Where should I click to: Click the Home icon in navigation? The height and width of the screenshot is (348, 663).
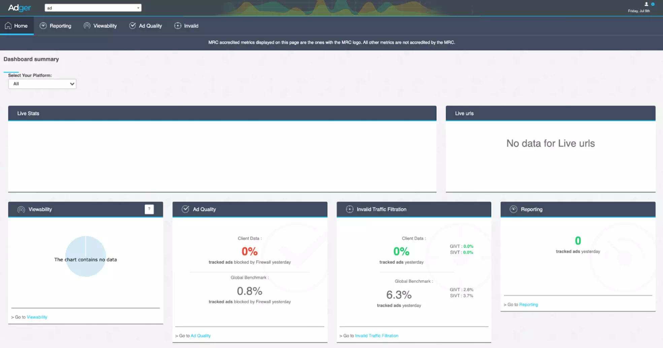8,26
